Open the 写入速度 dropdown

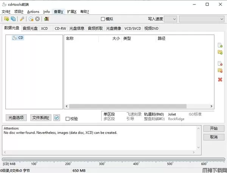coord(170,19)
